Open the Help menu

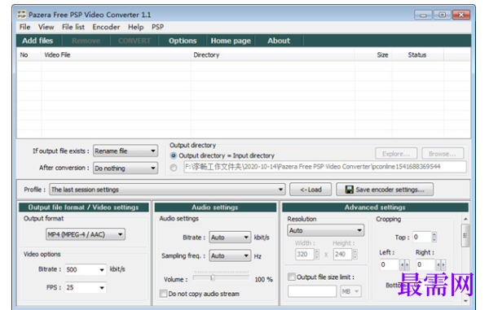[135, 27]
